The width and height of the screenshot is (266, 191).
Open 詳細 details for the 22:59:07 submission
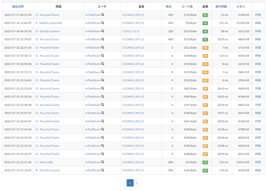[258, 39]
